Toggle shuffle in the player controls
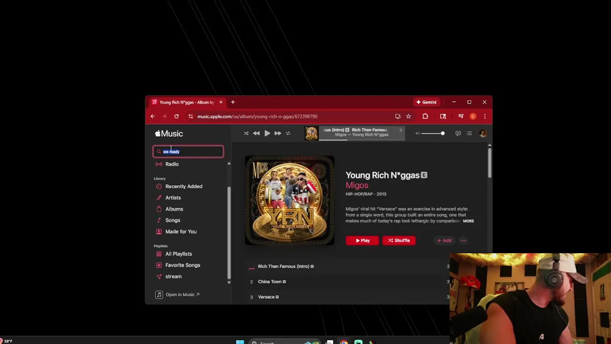 coord(246,133)
